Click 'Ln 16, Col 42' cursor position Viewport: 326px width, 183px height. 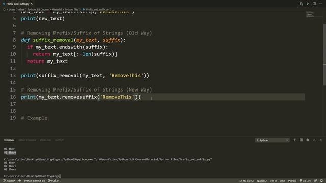tap(247, 181)
